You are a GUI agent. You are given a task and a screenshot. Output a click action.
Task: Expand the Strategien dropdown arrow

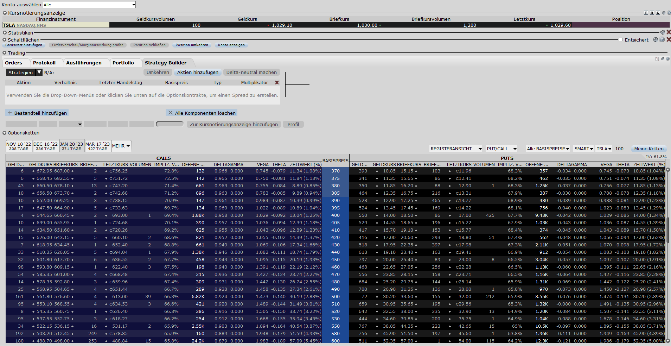(x=39, y=72)
